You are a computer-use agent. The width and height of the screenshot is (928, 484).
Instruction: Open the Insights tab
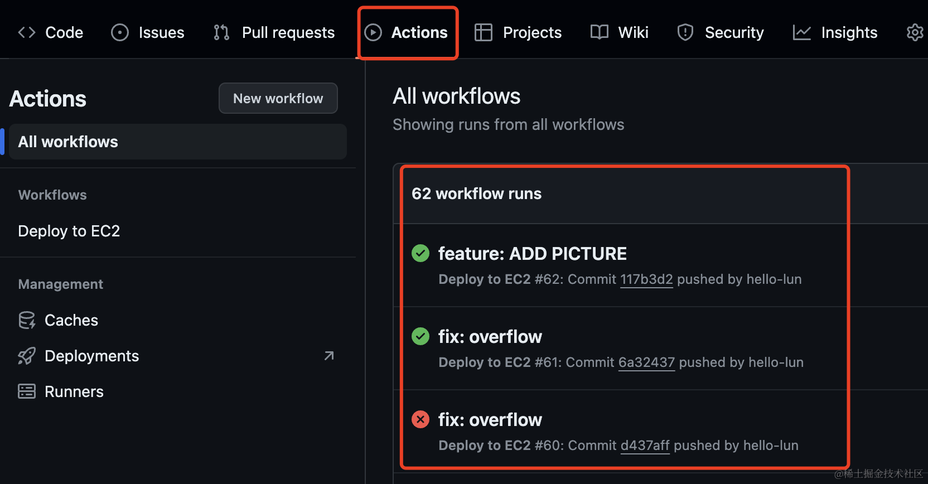pyautogui.click(x=835, y=32)
